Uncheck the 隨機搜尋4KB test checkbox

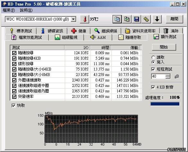click(x=14, y=58)
